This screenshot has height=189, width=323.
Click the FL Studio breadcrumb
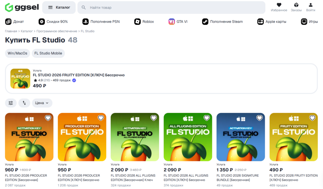coord(88,31)
